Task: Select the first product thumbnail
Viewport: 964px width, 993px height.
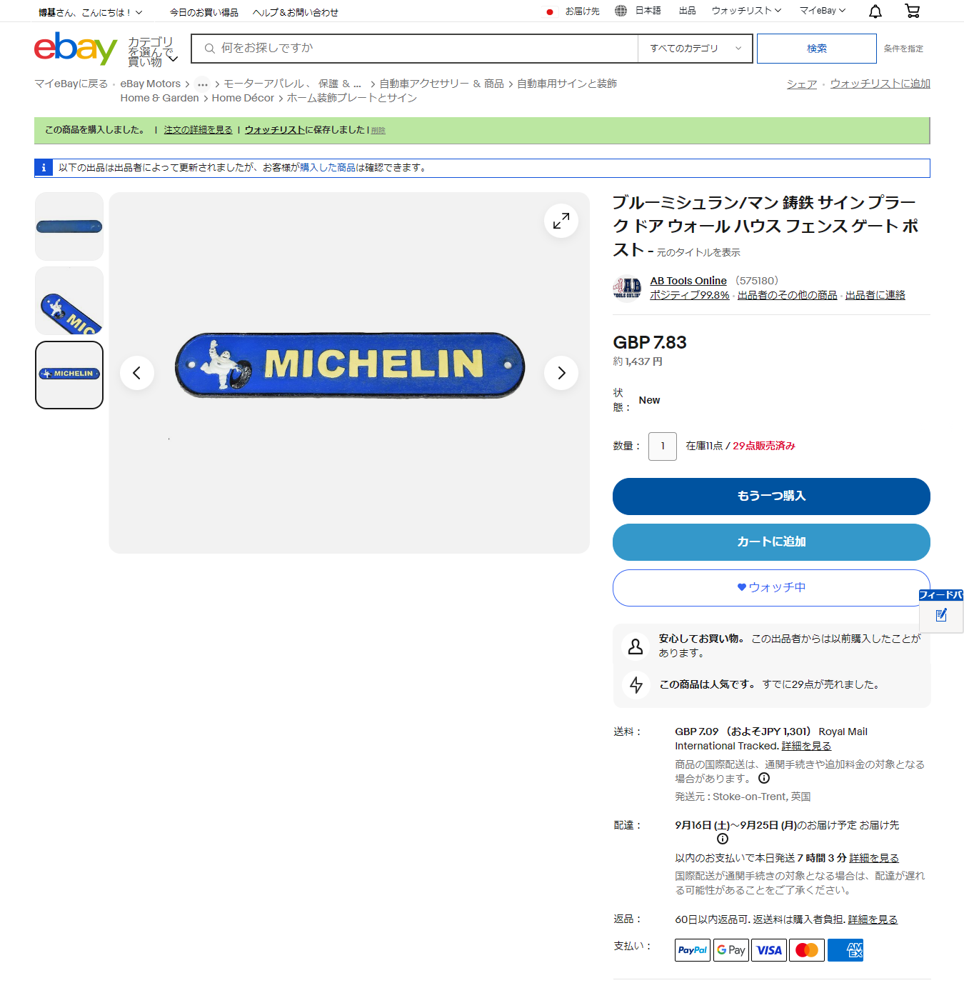Action: tap(69, 226)
